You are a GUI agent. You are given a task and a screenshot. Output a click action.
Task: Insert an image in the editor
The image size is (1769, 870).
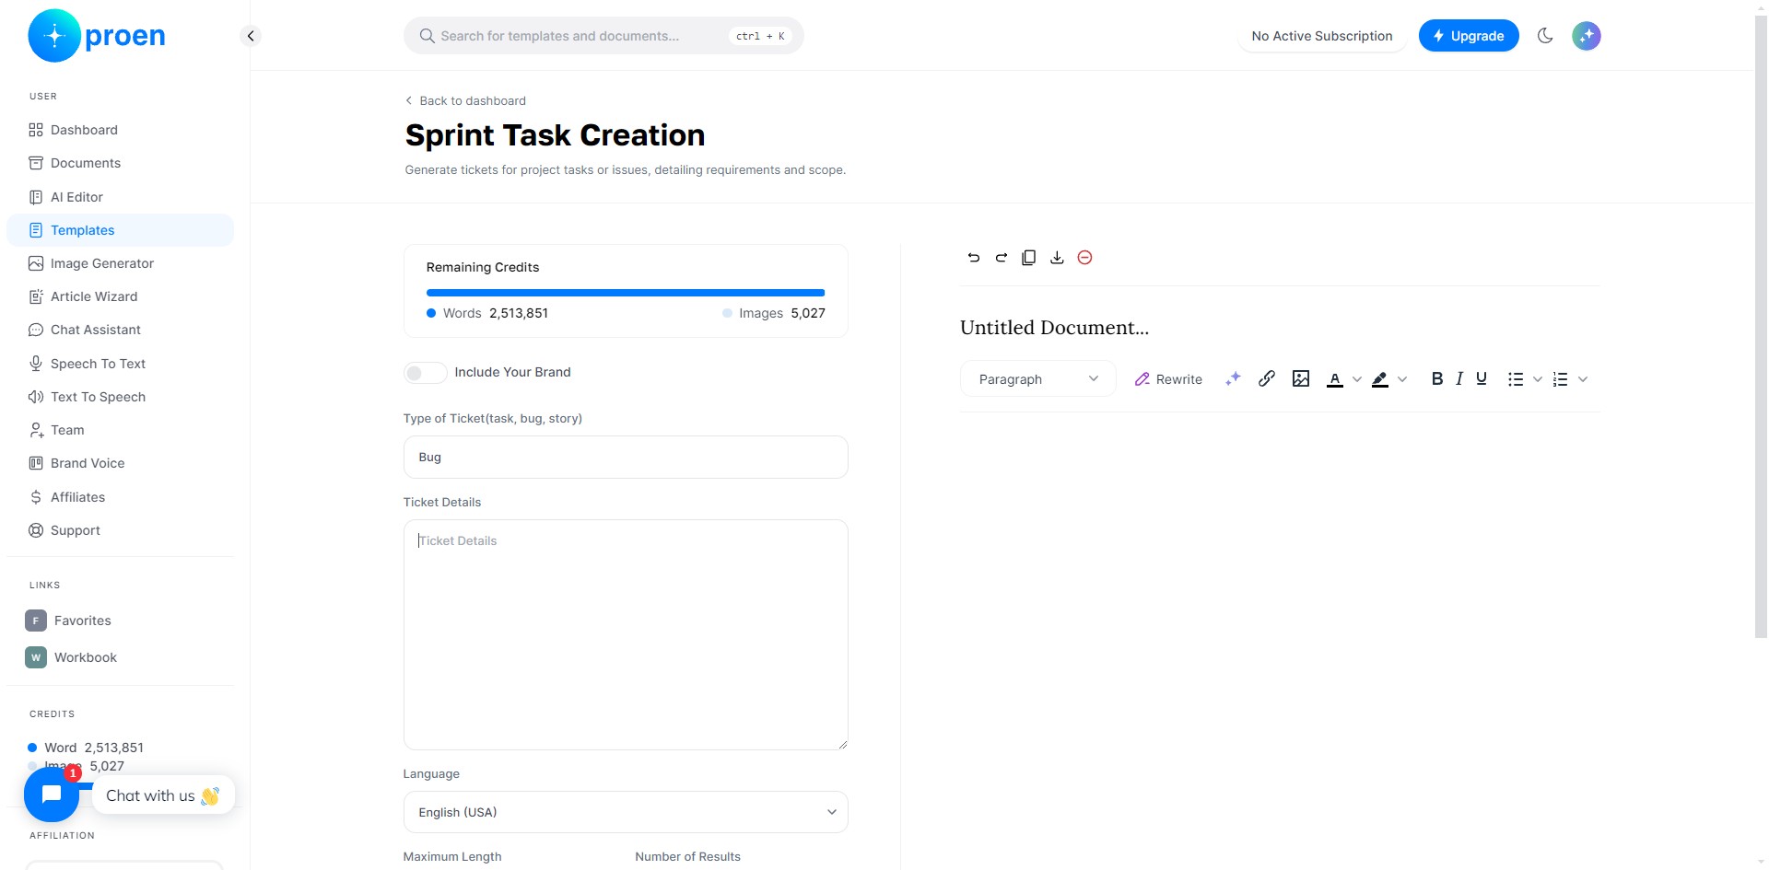coord(1301,378)
